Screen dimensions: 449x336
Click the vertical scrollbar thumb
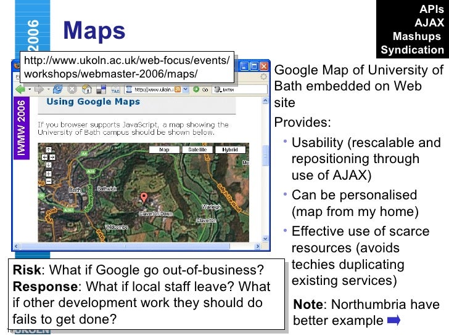(x=265, y=156)
